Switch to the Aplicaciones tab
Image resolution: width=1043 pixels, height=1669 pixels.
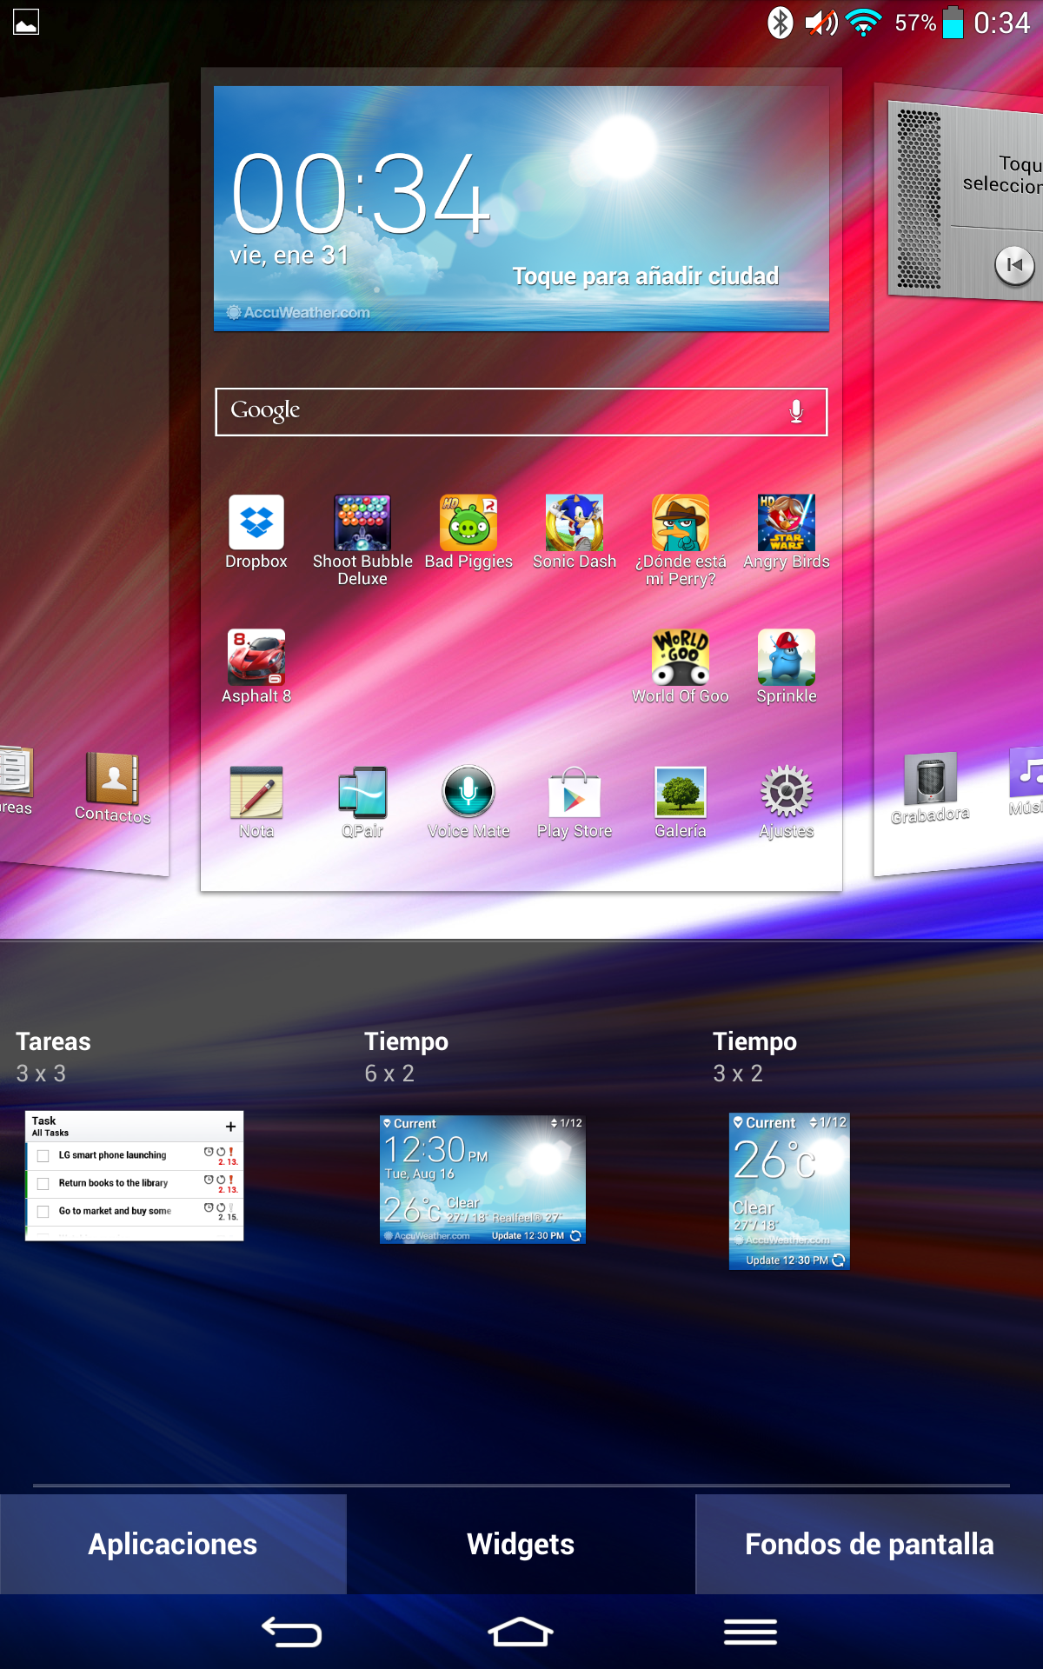[x=173, y=1544]
